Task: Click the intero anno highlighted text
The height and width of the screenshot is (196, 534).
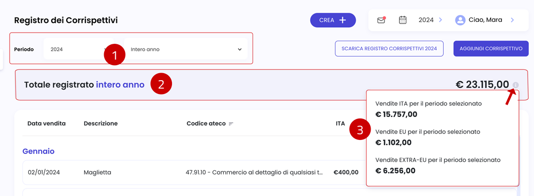Action: (120, 84)
